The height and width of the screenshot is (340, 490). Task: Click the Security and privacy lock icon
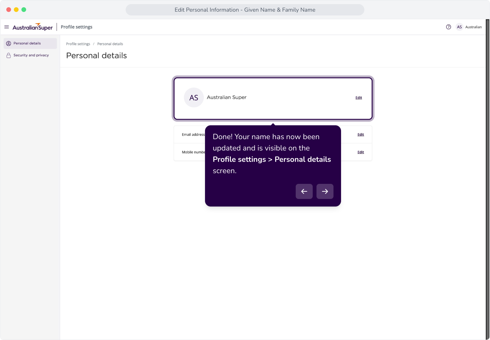coord(9,55)
